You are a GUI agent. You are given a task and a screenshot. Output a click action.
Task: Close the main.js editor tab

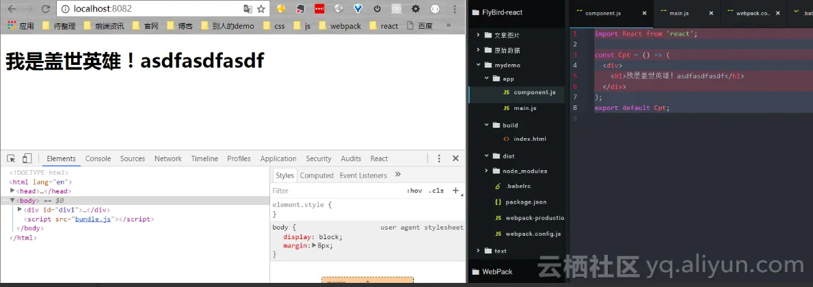pos(711,14)
